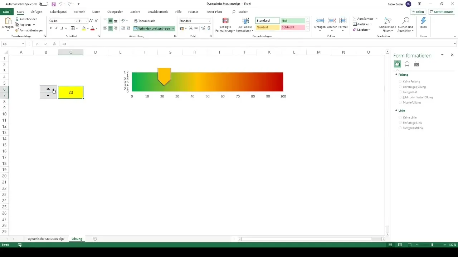Click the font color A icon
The image size is (458, 257).
(92, 28)
